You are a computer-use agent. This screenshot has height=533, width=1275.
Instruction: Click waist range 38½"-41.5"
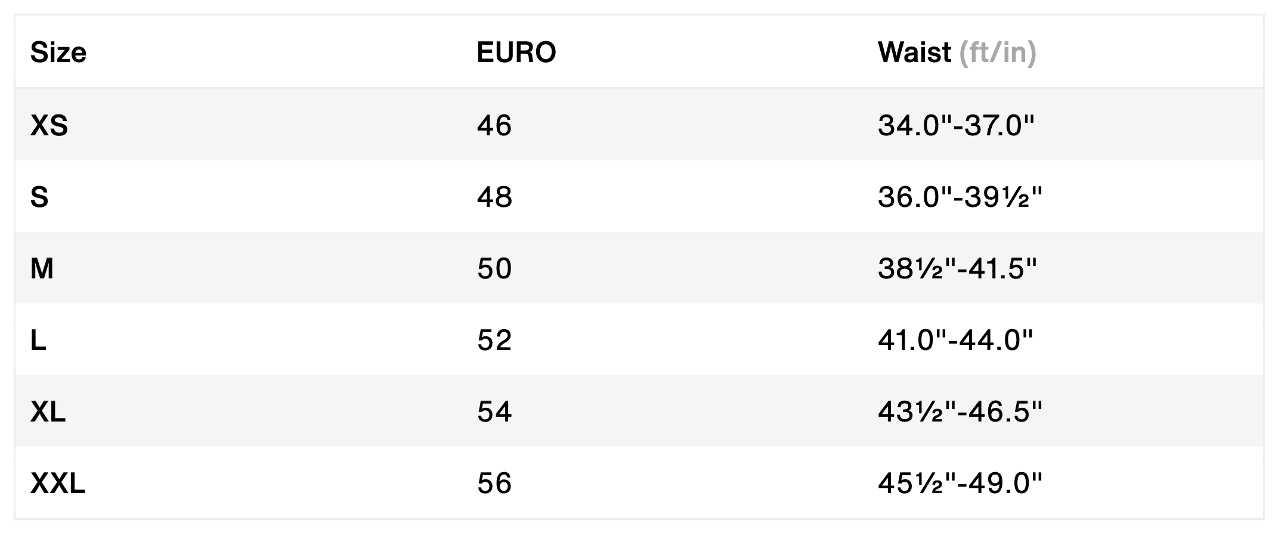[x=957, y=268]
